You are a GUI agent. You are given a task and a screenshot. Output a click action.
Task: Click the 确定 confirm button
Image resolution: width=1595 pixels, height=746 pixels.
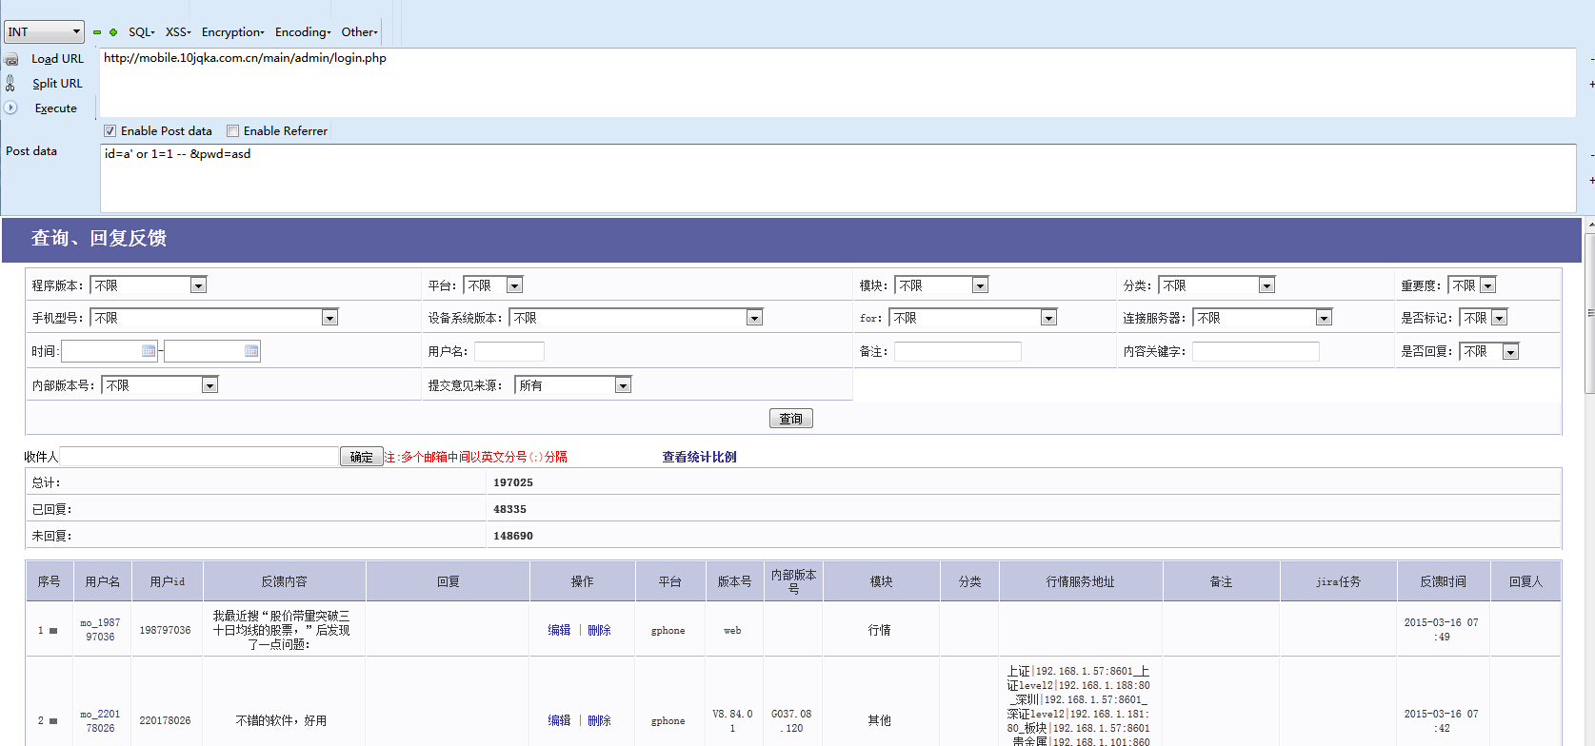(361, 457)
